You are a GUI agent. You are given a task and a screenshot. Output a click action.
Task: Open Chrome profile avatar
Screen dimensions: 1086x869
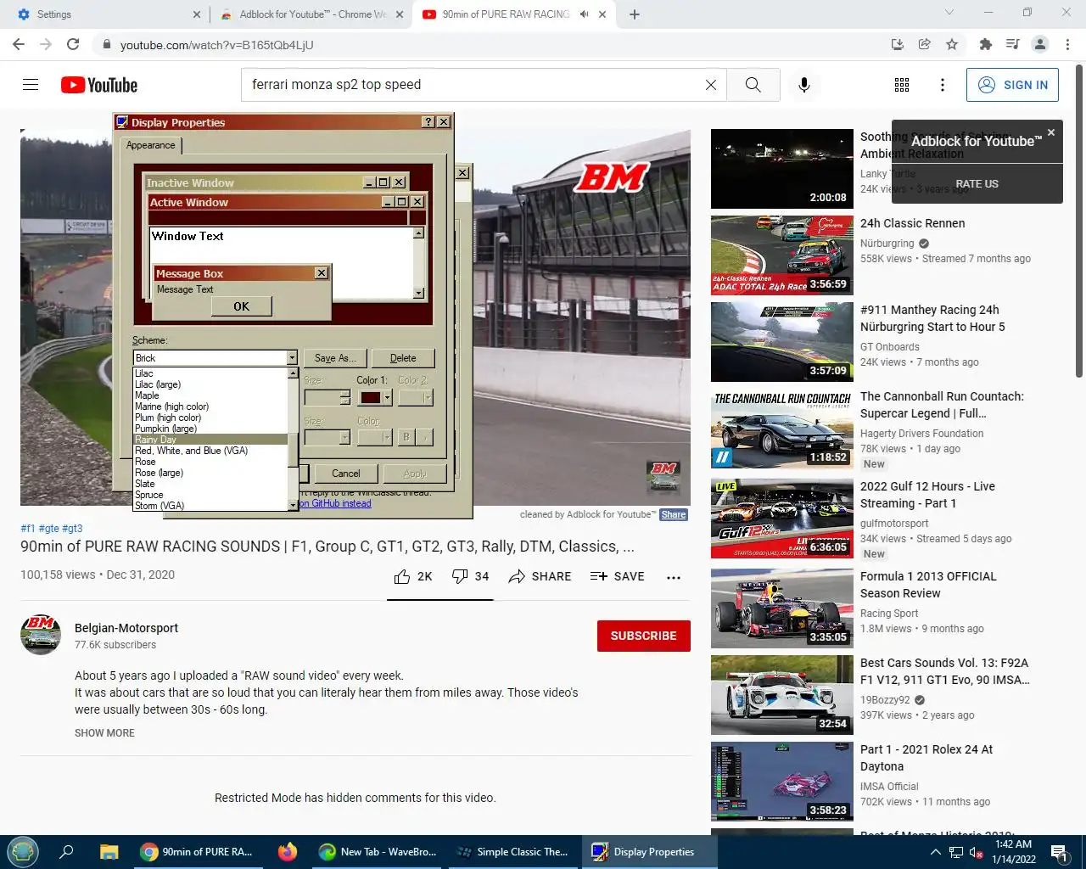(1040, 44)
